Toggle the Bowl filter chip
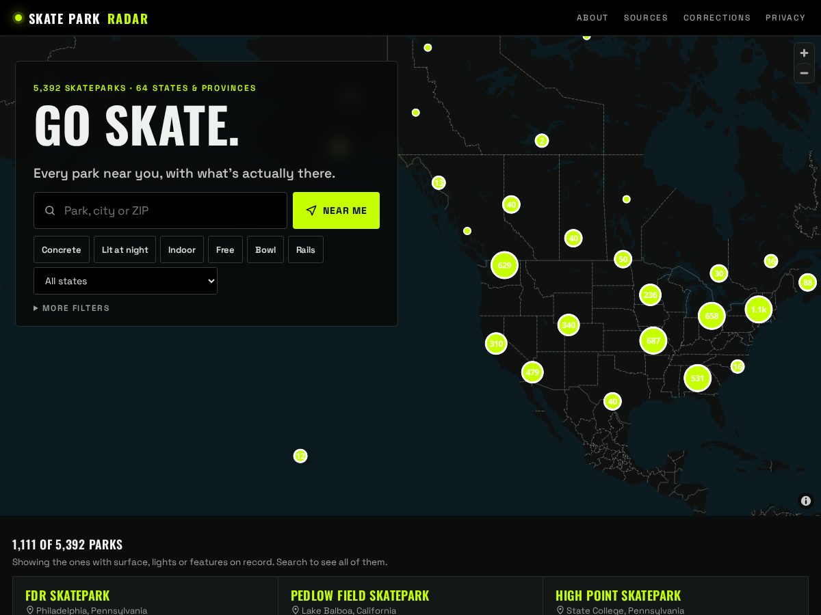The height and width of the screenshot is (615, 821). [265, 249]
